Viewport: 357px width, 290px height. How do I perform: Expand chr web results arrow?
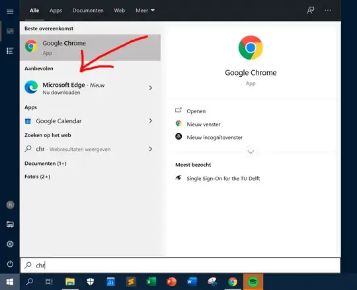pyautogui.click(x=151, y=149)
